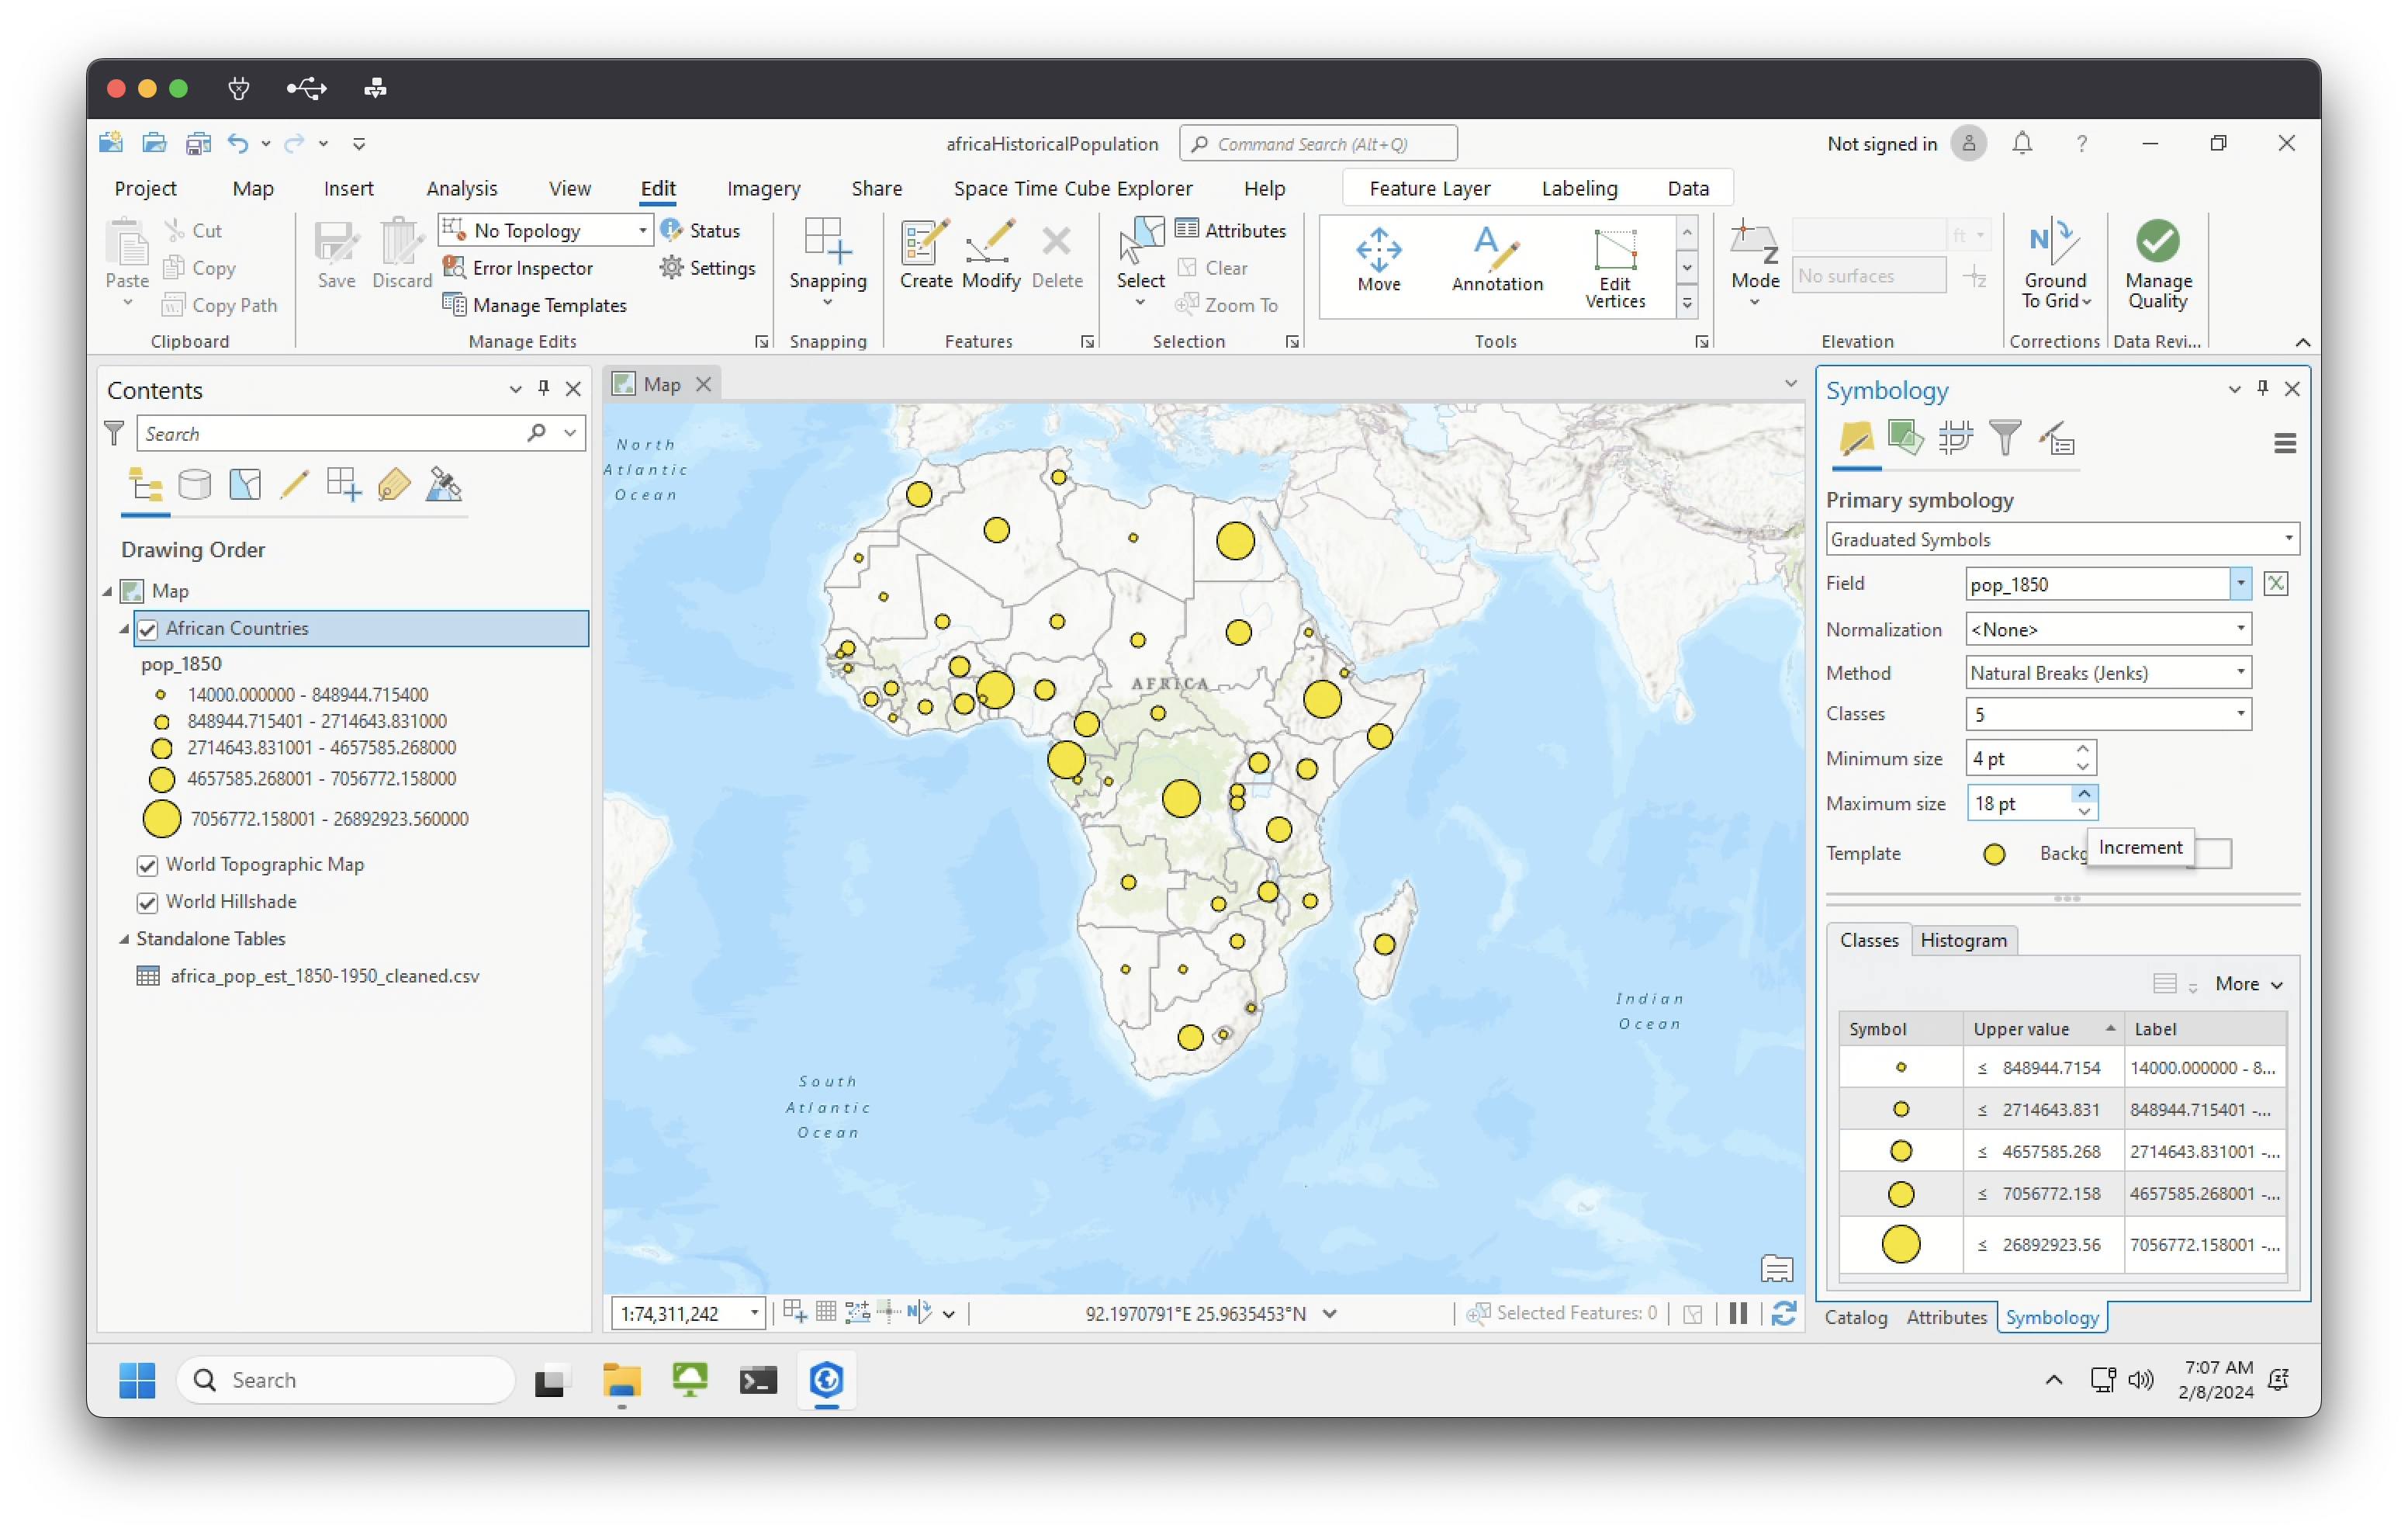Click the More button in Classes
This screenshot has height=1532, width=2408.
click(2248, 985)
